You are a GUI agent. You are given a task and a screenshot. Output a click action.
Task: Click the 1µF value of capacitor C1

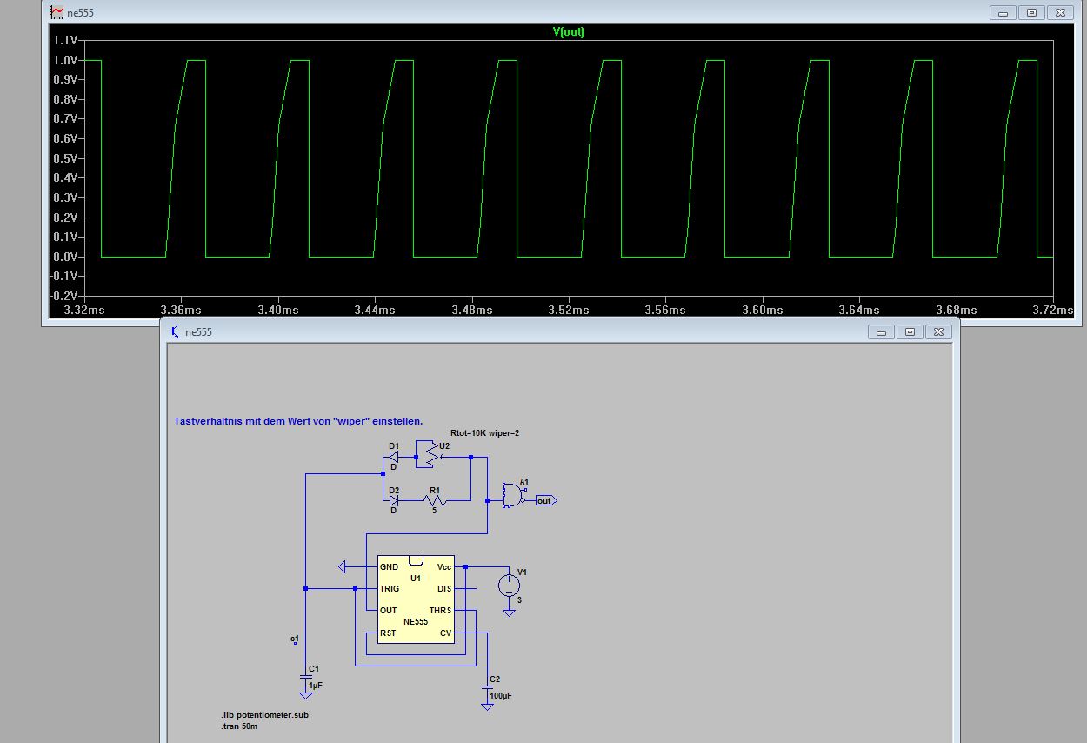[x=316, y=686]
